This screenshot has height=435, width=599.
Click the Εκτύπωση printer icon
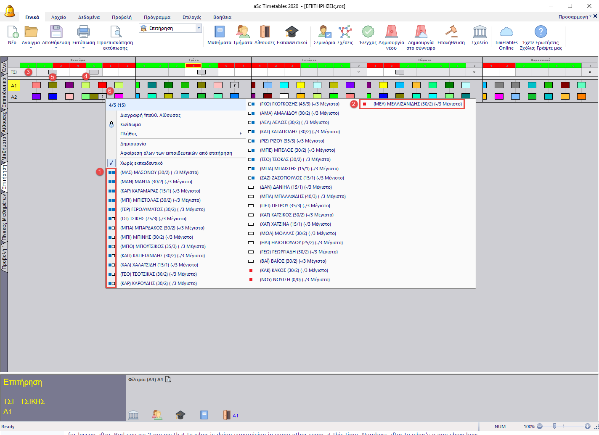click(83, 32)
